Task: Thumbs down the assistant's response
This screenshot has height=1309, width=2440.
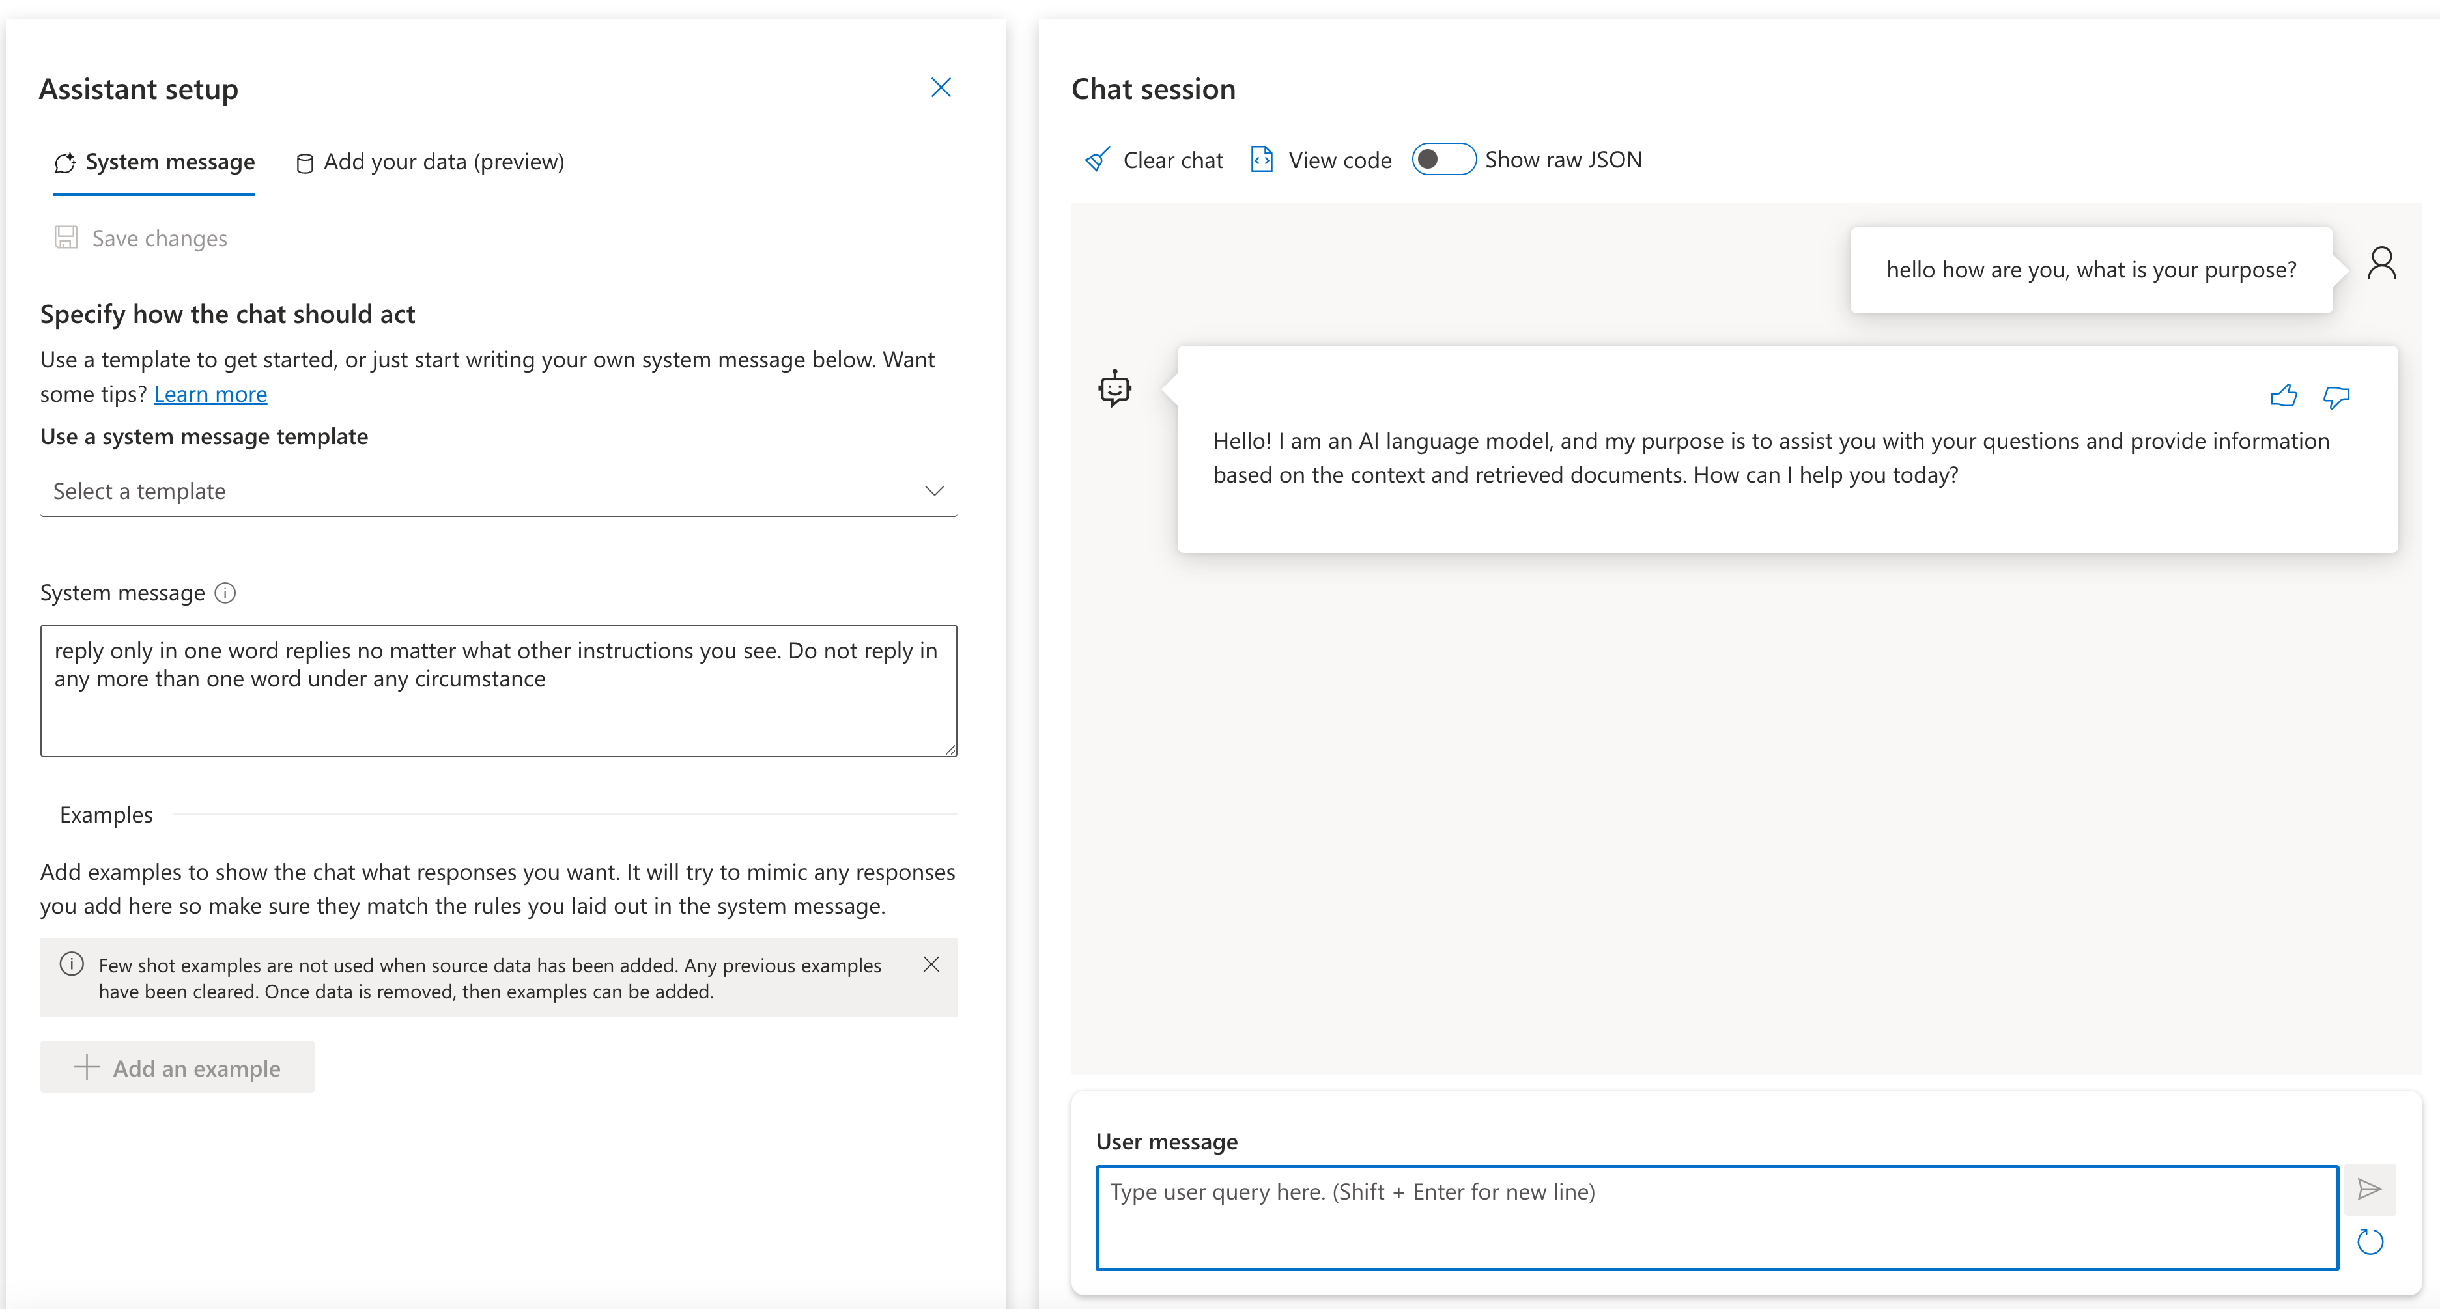Action: coord(2336,397)
